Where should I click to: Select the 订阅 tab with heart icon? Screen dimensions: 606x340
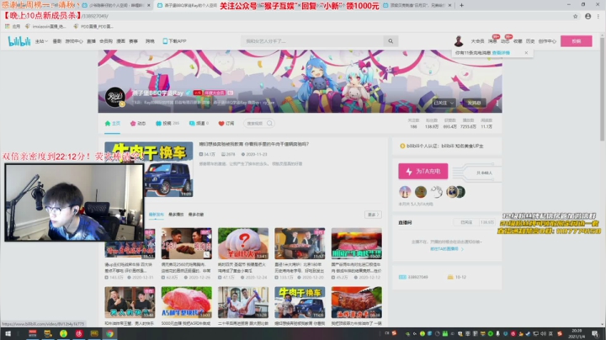[226, 124]
